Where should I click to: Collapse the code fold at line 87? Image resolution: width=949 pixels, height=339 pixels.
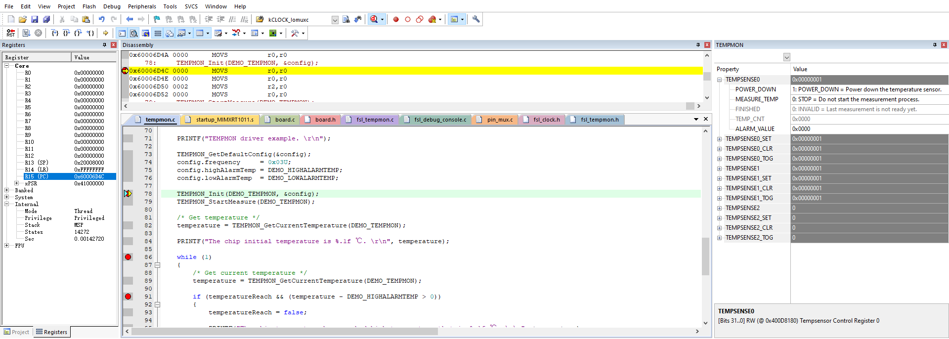[158, 265]
